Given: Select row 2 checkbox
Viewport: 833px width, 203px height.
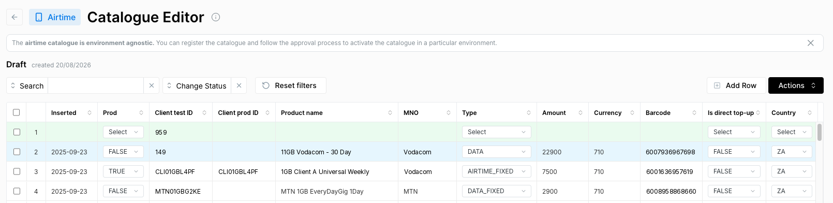Looking at the screenshot, I should 17,152.
